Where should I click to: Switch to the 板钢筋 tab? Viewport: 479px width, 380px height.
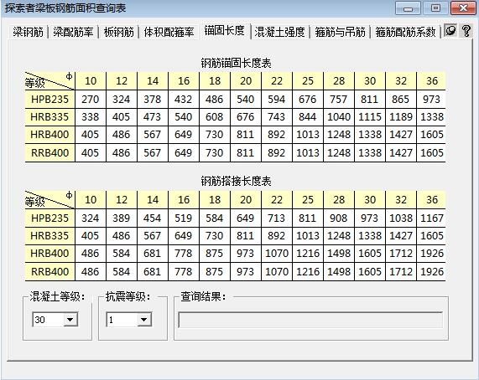click(119, 32)
